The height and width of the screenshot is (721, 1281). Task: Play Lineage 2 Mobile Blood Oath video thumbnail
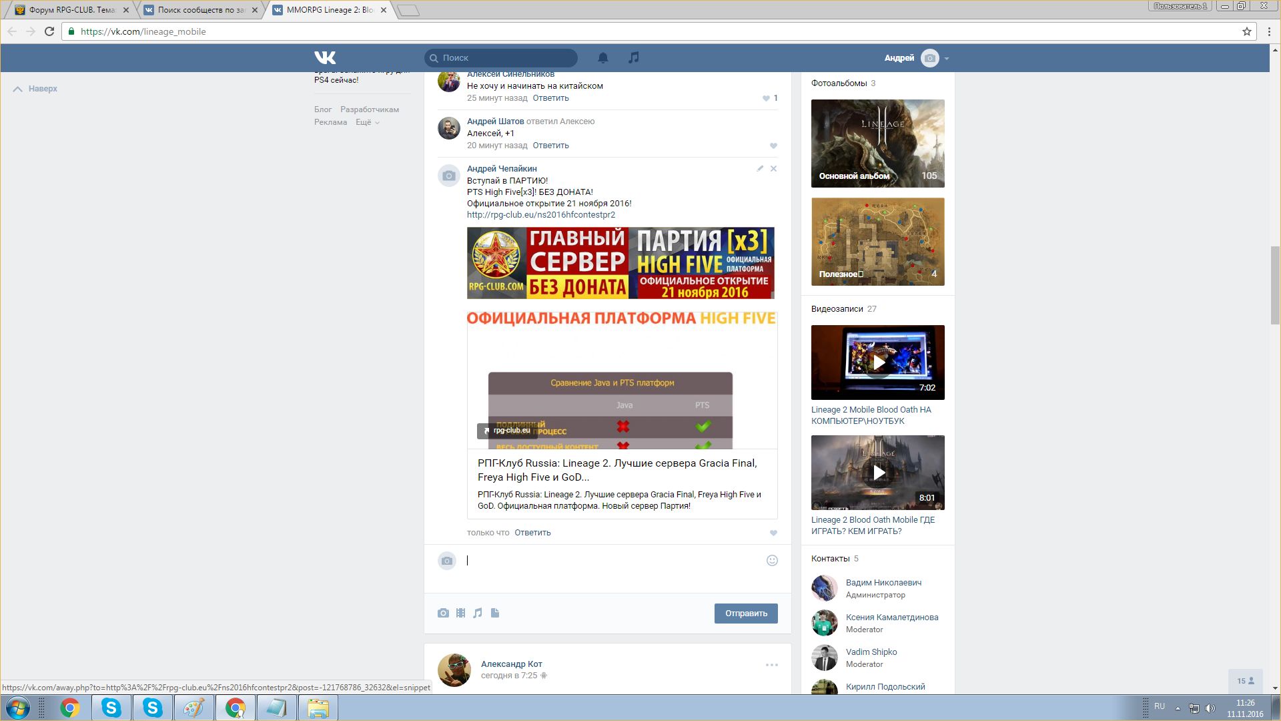[878, 363]
